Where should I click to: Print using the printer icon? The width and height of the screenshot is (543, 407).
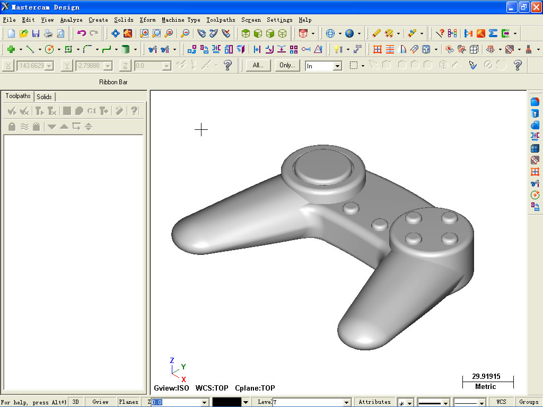point(48,33)
